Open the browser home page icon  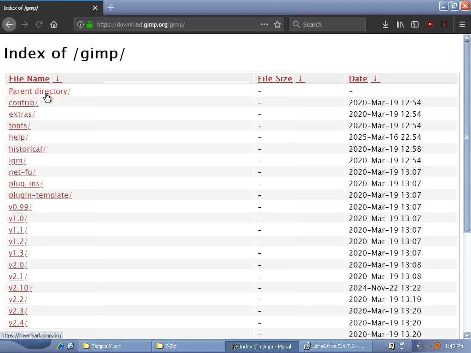click(x=54, y=25)
